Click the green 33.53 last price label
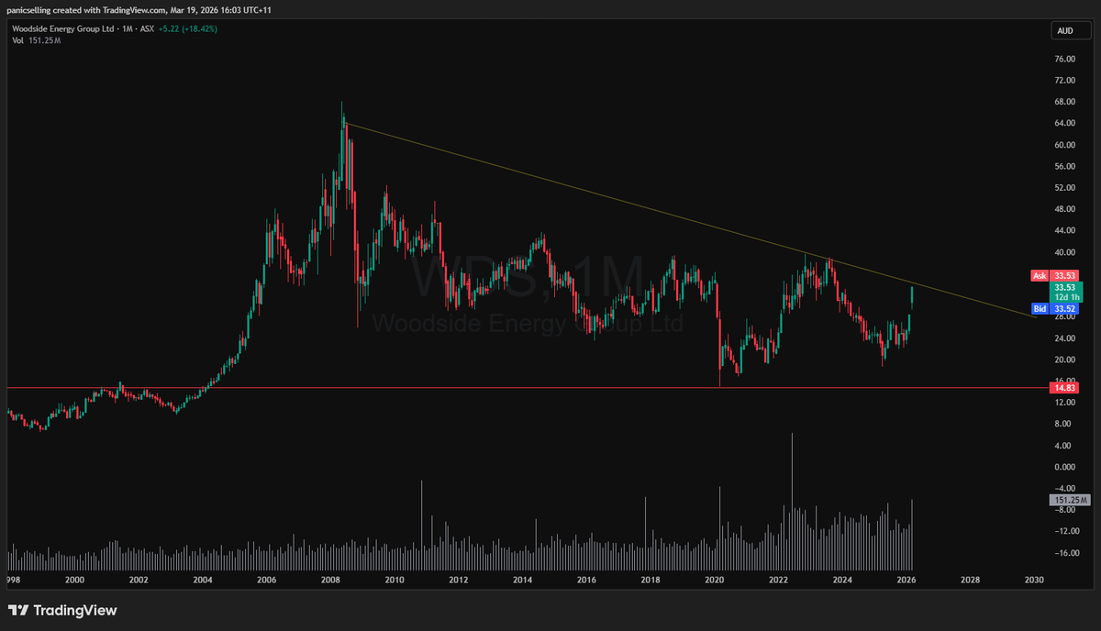Image resolution: width=1101 pixels, height=631 pixels. 1066,287
